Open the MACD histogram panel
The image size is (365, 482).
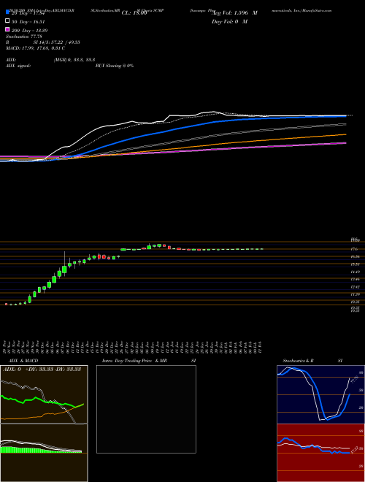44,453
